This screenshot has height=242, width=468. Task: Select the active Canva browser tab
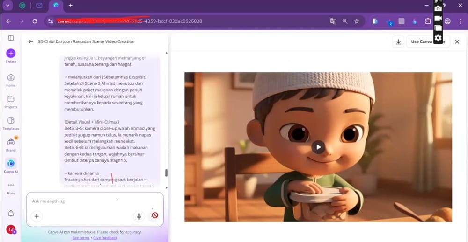coord(56,5)
